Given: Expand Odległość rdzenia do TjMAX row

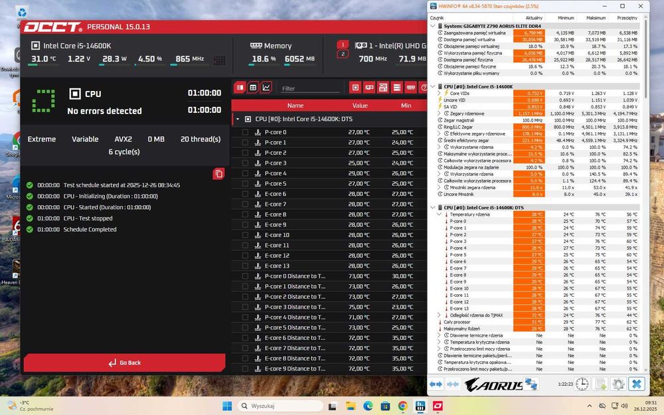Looking at the screenshot, I should tap(439, 315).
